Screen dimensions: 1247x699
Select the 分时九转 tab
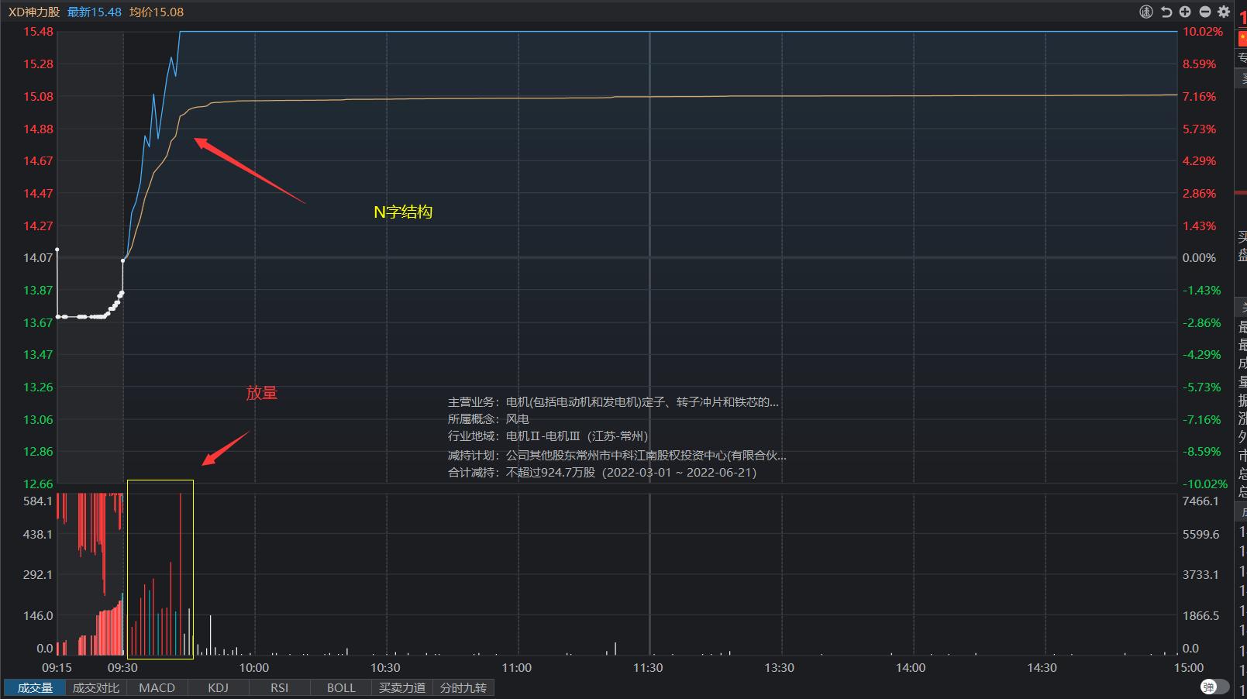tap(463, 688)
